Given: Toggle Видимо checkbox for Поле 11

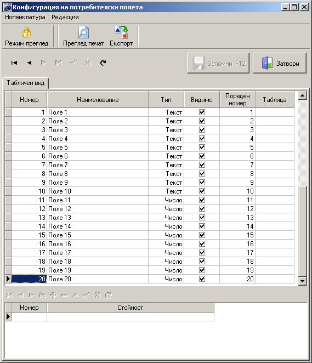Looking at the screenshot, I should click(x=202, y=200).
